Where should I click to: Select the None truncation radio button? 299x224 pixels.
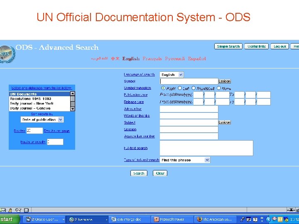[219, 88]
